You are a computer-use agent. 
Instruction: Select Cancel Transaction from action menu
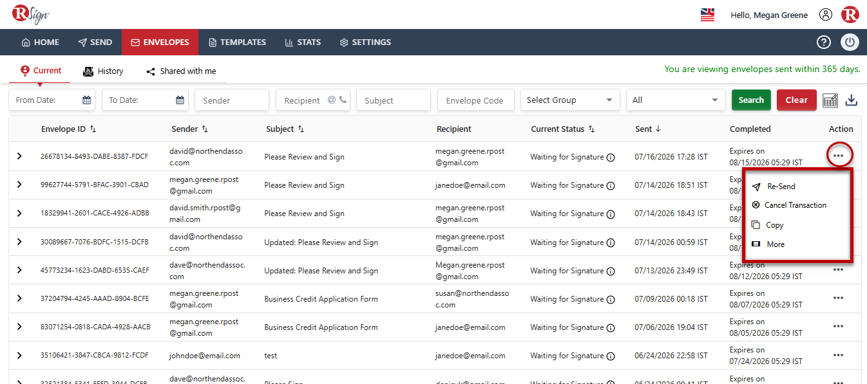[x=795, y=205]
